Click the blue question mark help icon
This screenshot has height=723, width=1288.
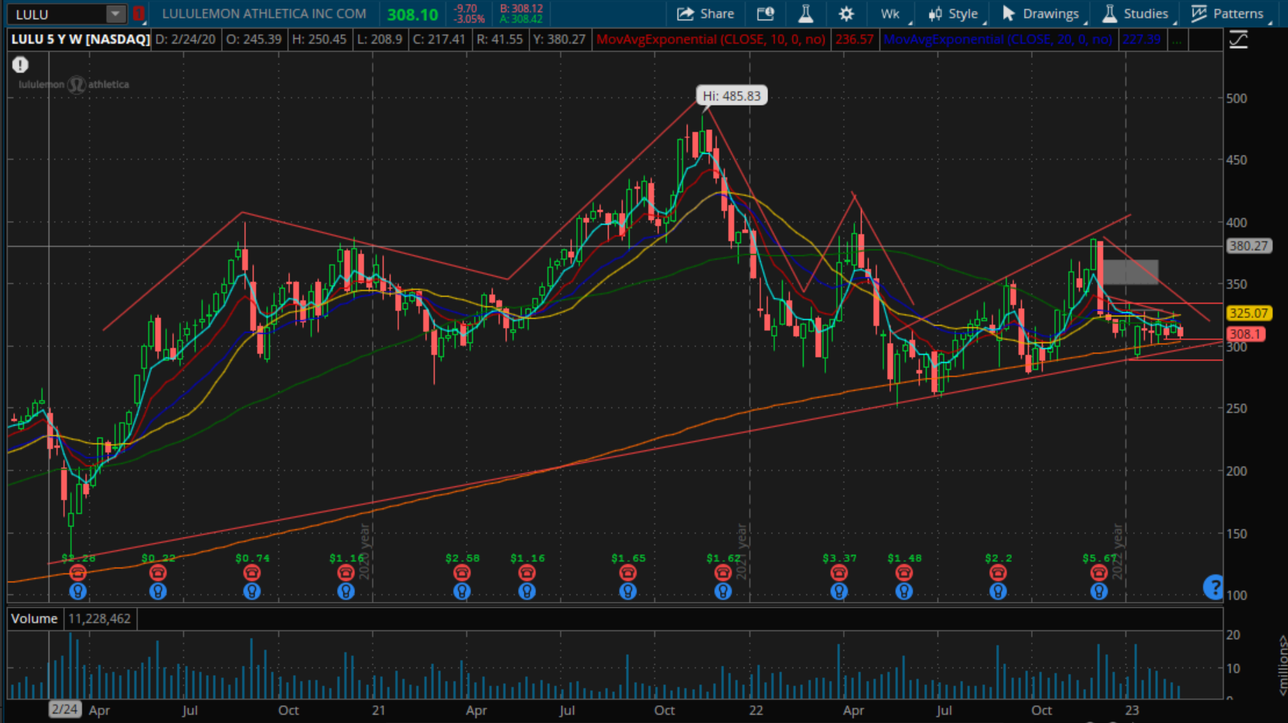point(1214,588)
